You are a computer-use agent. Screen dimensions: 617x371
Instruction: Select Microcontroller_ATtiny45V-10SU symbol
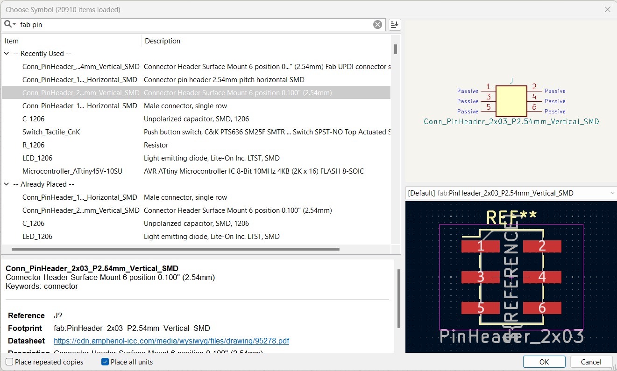tap(196, 171)
